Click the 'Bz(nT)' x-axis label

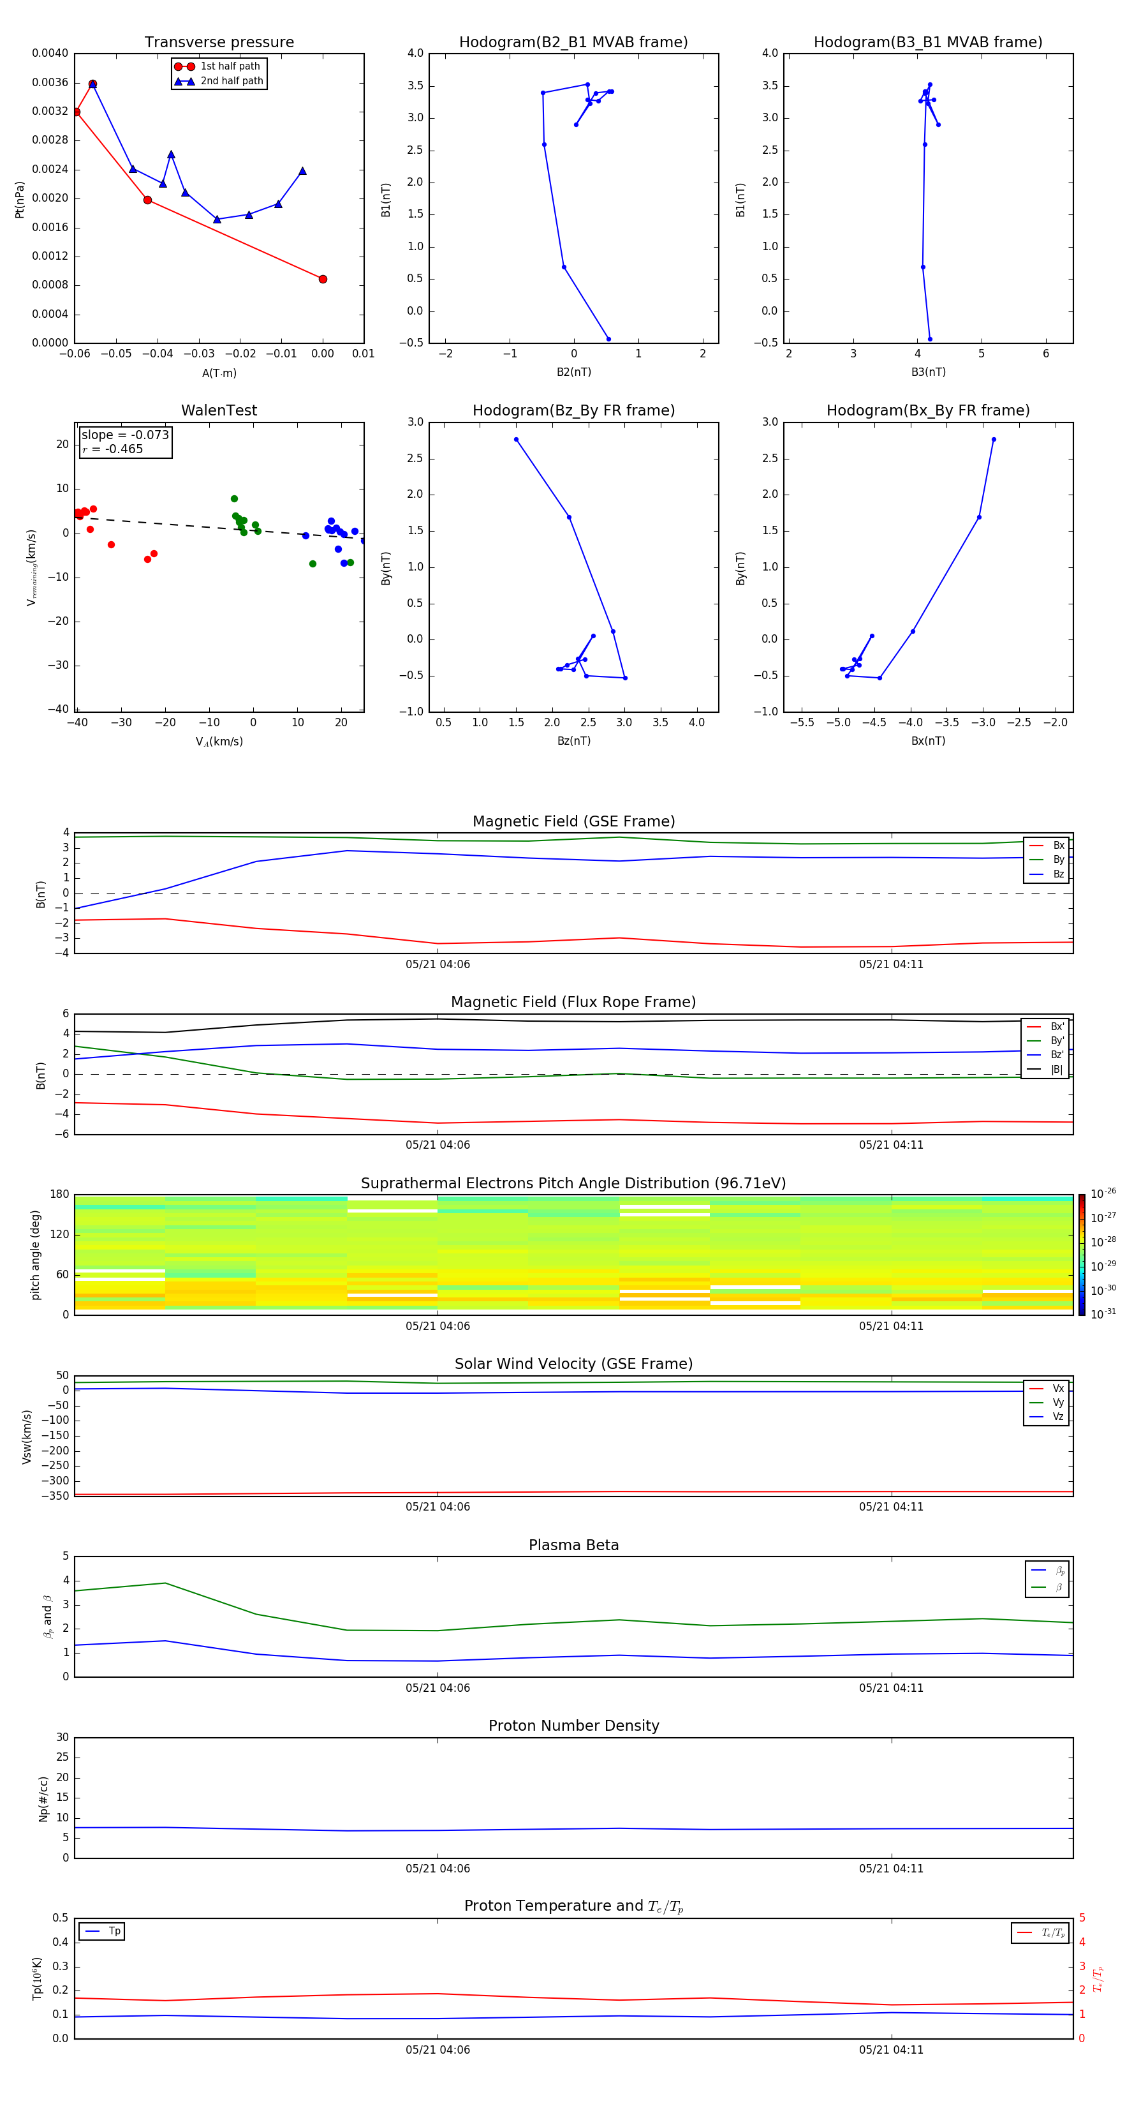[573, 741]
